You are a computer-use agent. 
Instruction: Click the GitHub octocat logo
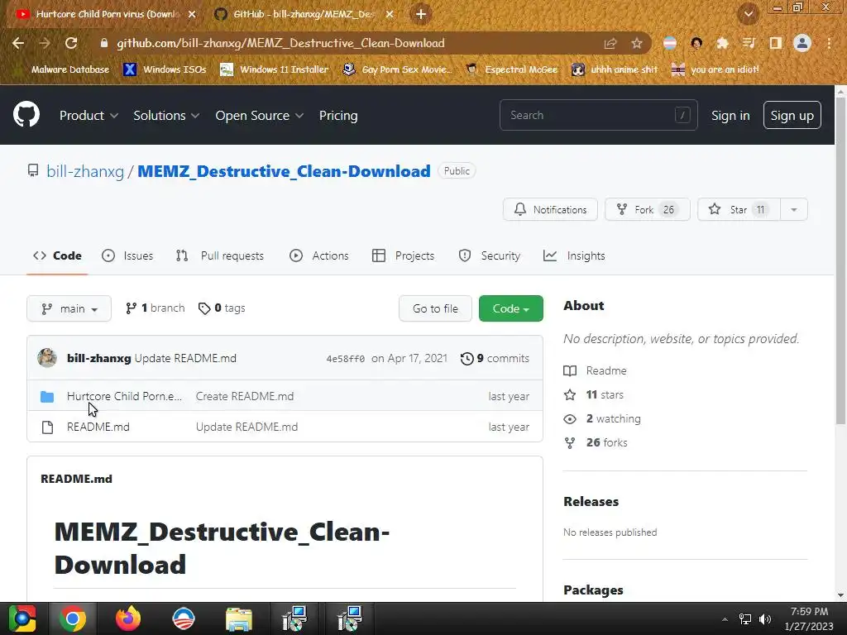tap(26, 114)
